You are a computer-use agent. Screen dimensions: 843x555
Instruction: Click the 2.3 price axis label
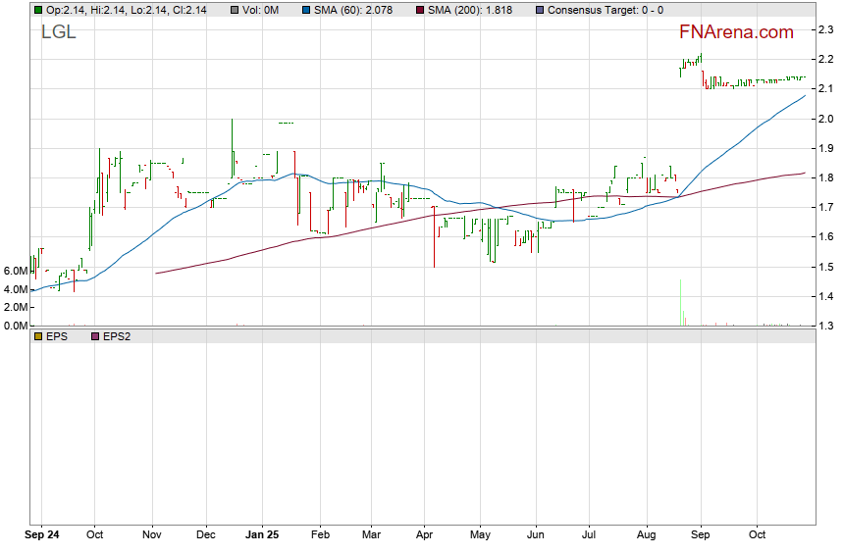826,30
